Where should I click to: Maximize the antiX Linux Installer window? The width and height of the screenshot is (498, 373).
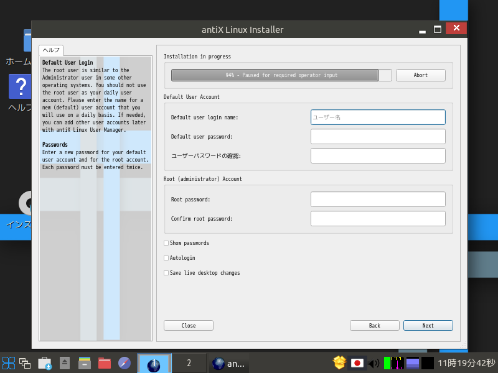click(438, 29)
